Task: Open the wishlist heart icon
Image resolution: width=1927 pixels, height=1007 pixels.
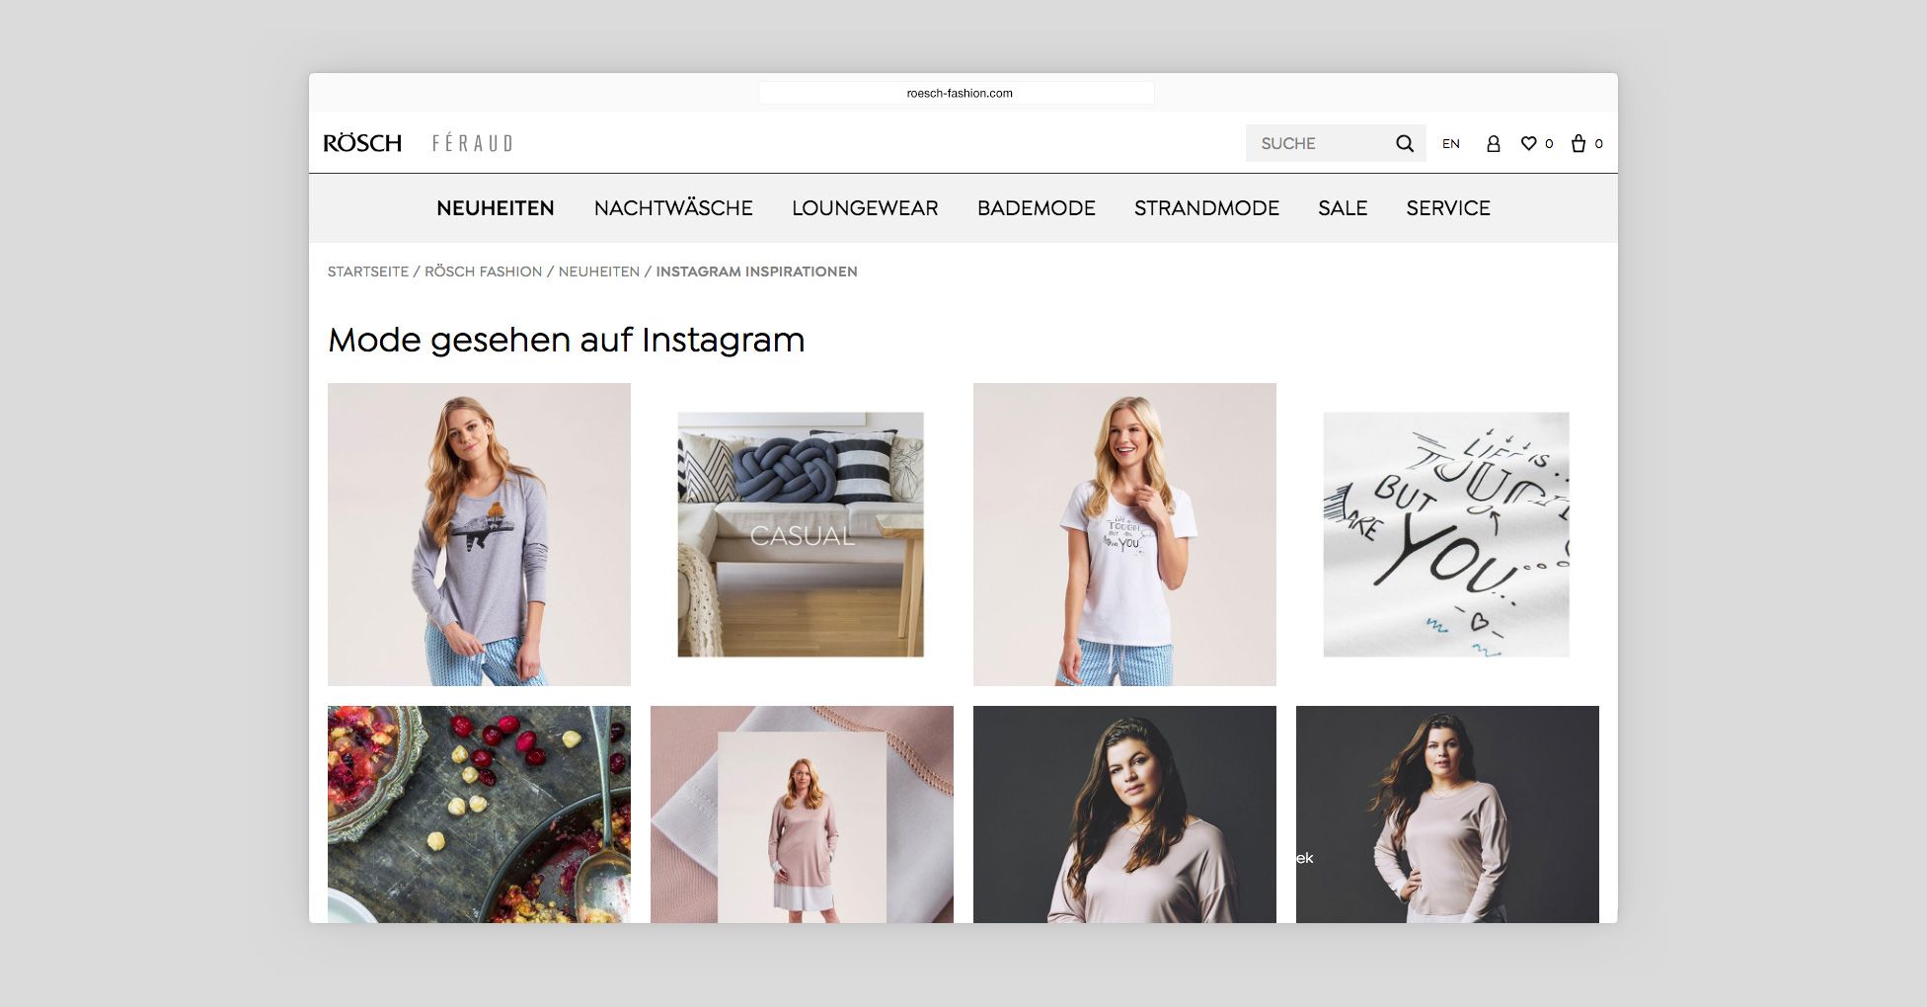Action: click(1528, 144)
